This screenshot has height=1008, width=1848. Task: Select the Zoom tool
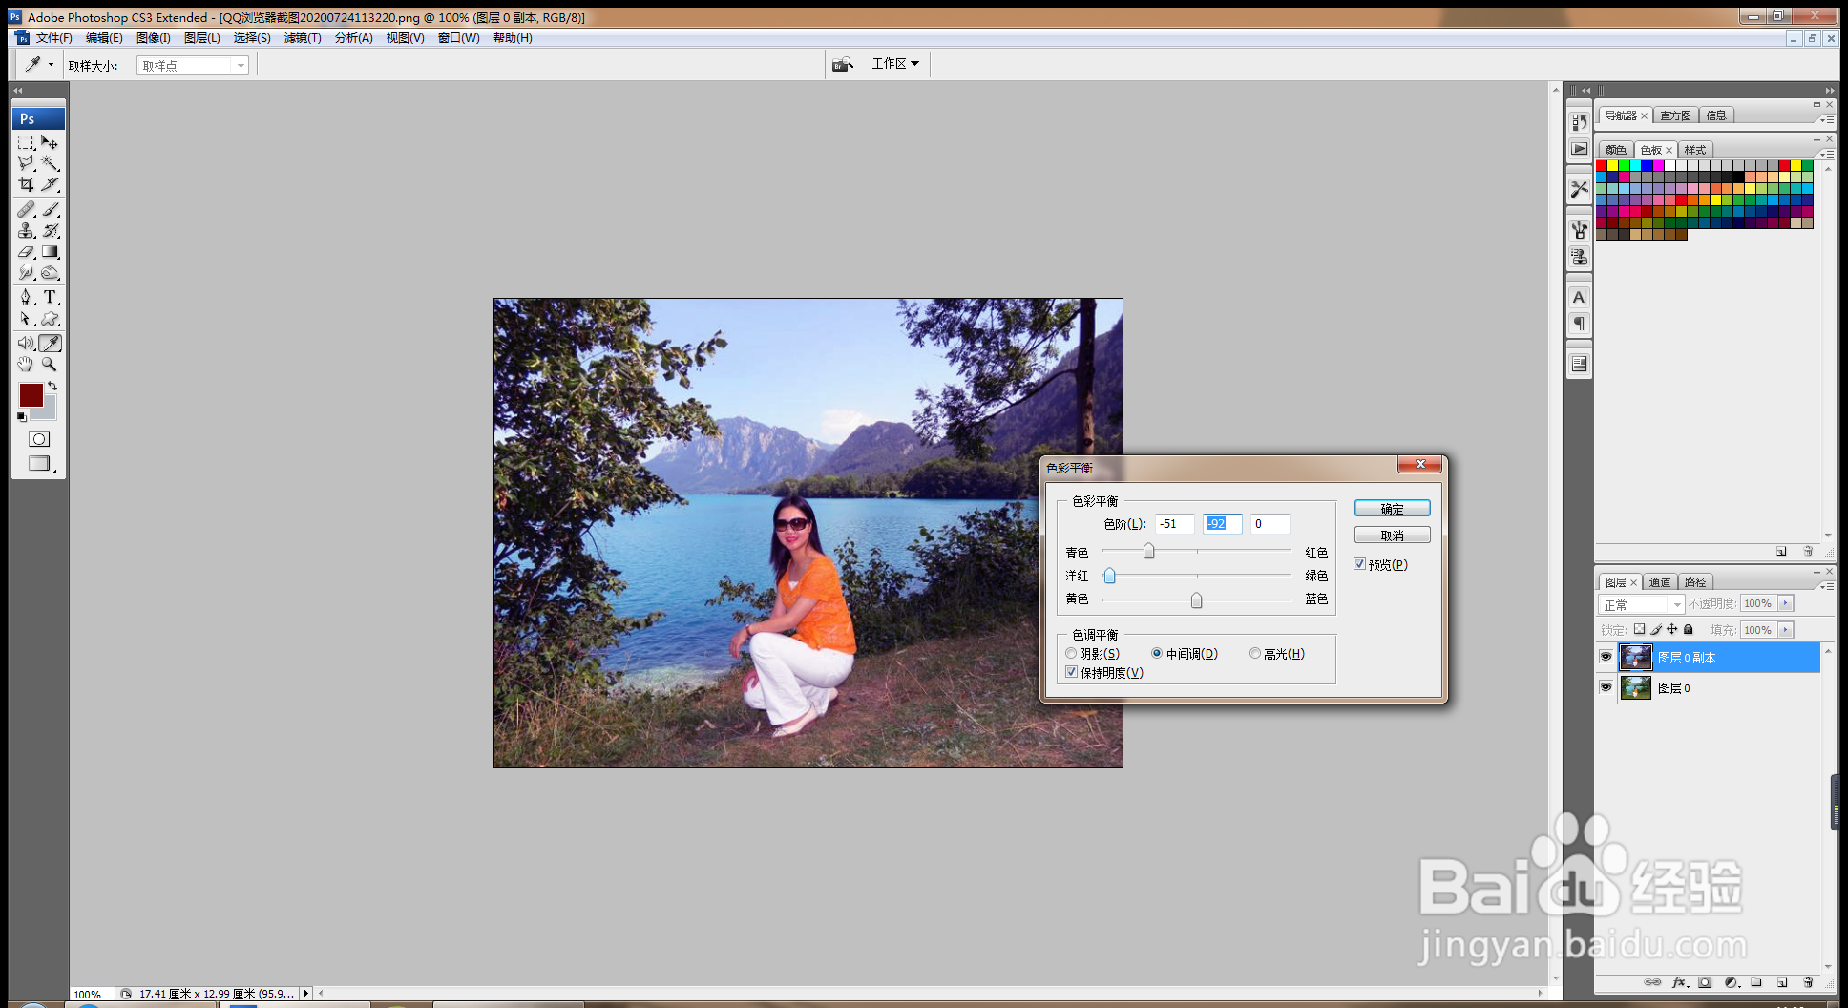coord(51,365)
